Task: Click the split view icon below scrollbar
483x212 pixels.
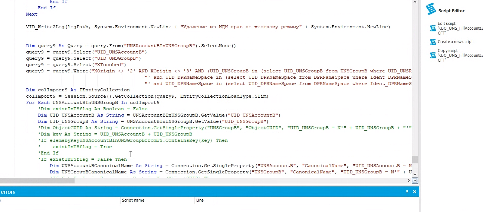Action: click(415, 181)
